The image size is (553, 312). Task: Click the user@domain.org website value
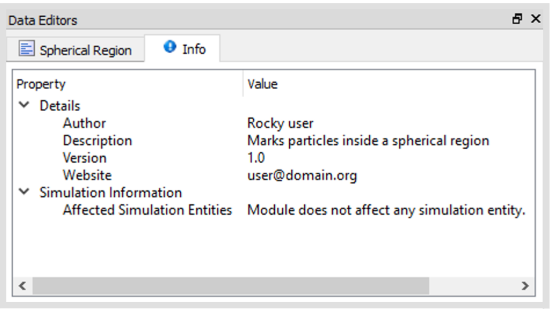302,175
